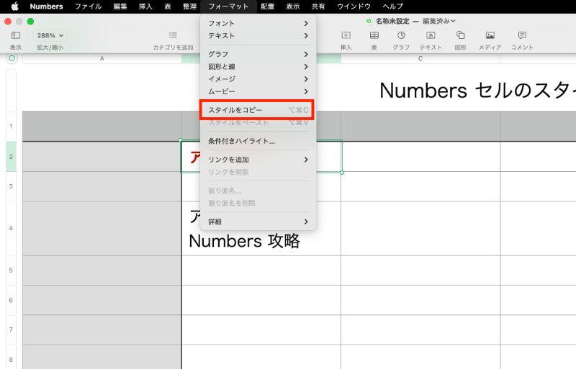Open the 288% zoom dropdown
Screen dimensions: 576x369
[x=50, y=36]
